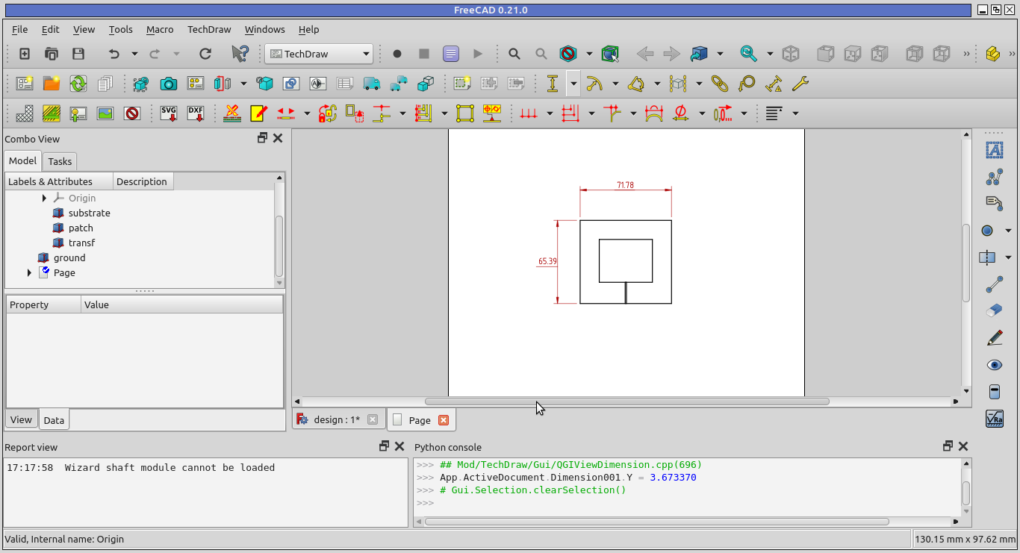Screen dimensions: 1020x553
Task: Click inside the Python console input
Action: point(597,502)
